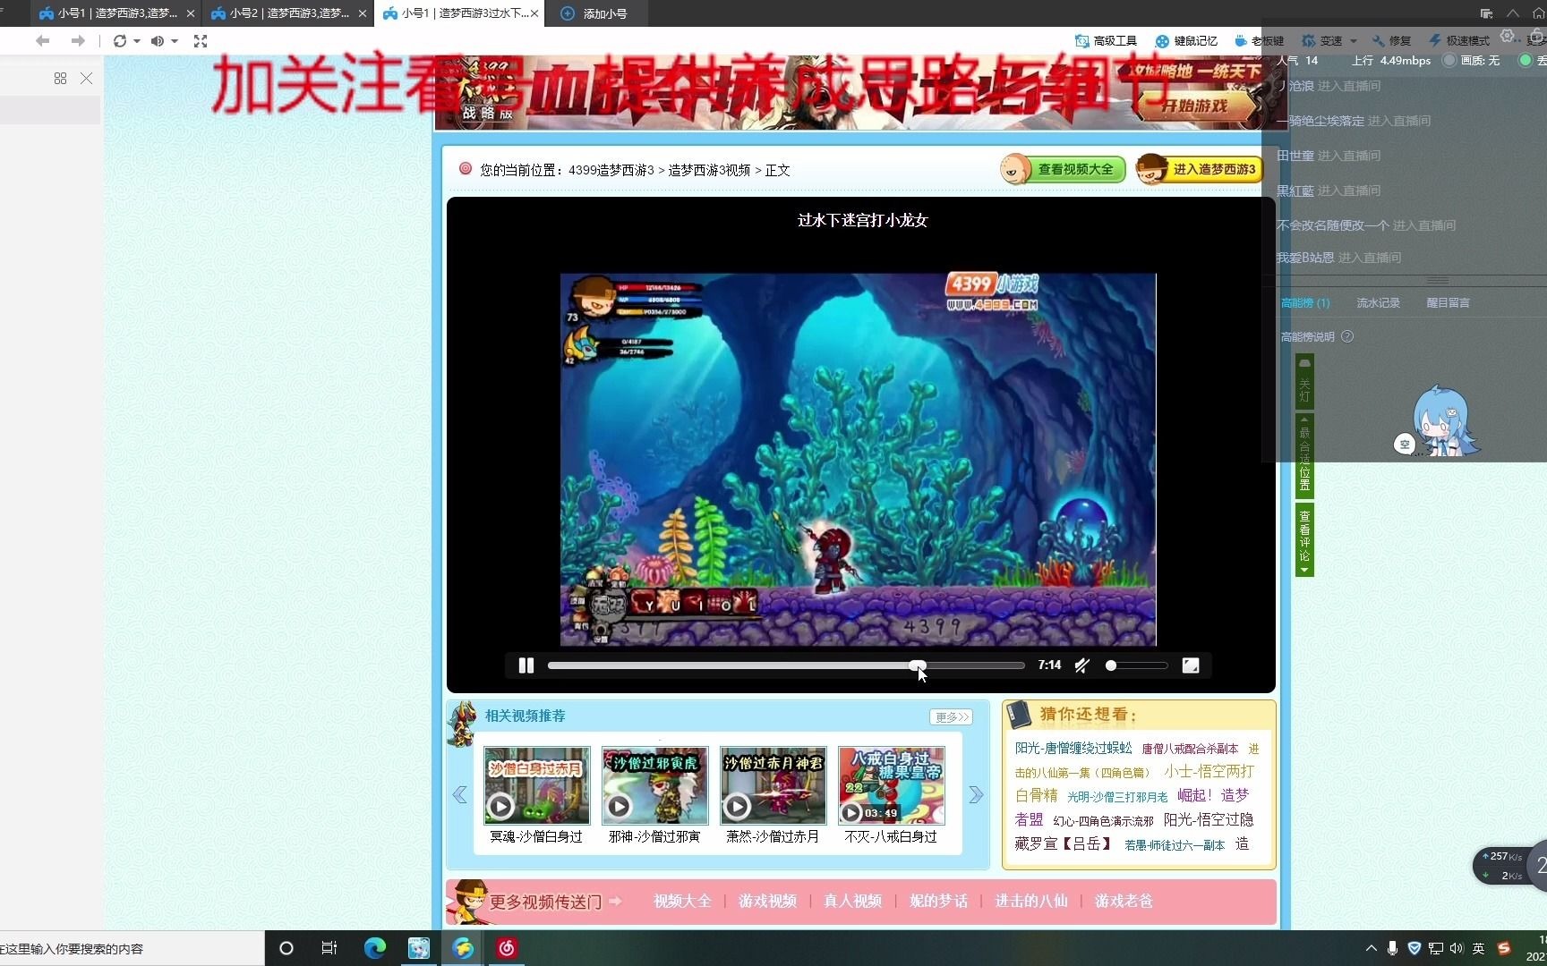Show next related videos with right arrow
Screen dimensions: 1547x966
[x=976, y=794]
